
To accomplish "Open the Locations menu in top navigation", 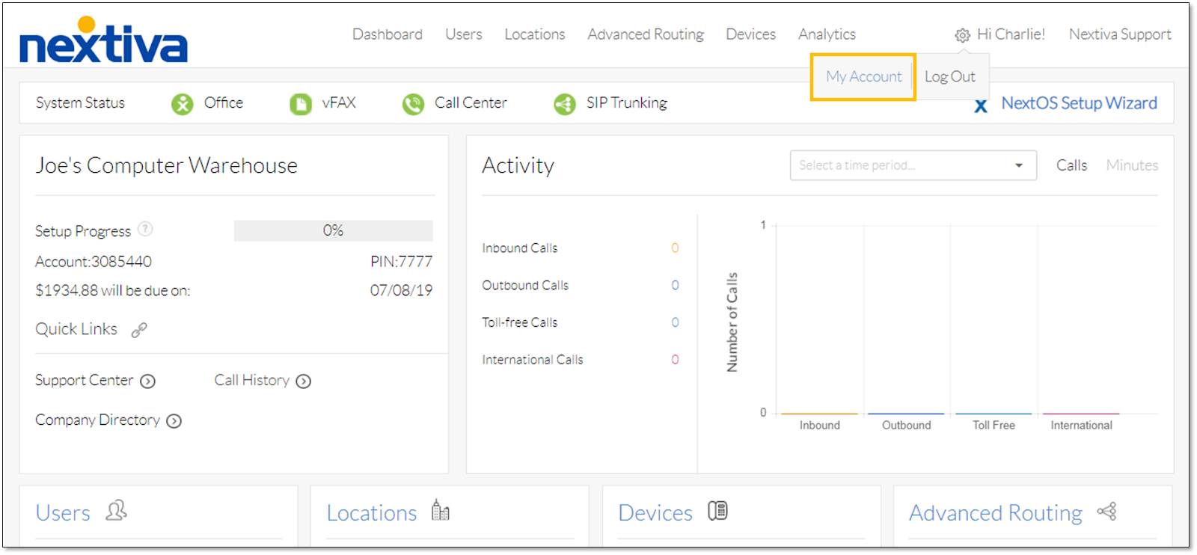I will 535,34.
